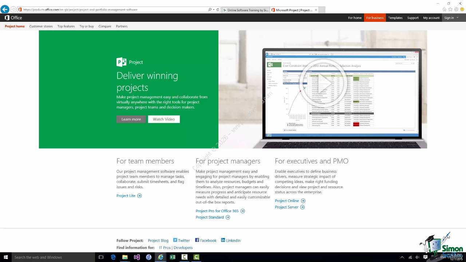Click the home icon in browser toolbar

pos(444,9)
